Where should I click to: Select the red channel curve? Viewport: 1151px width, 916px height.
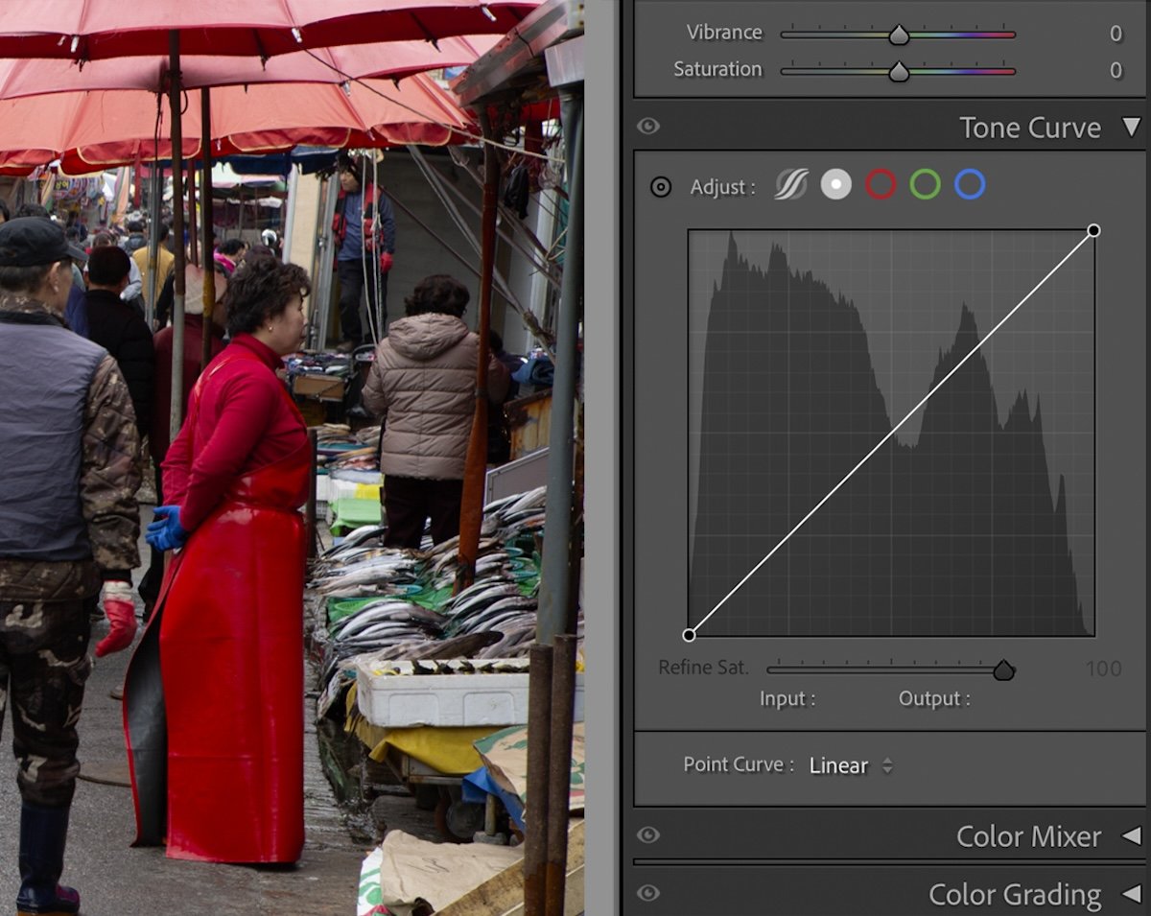click(x=880, y=184)
